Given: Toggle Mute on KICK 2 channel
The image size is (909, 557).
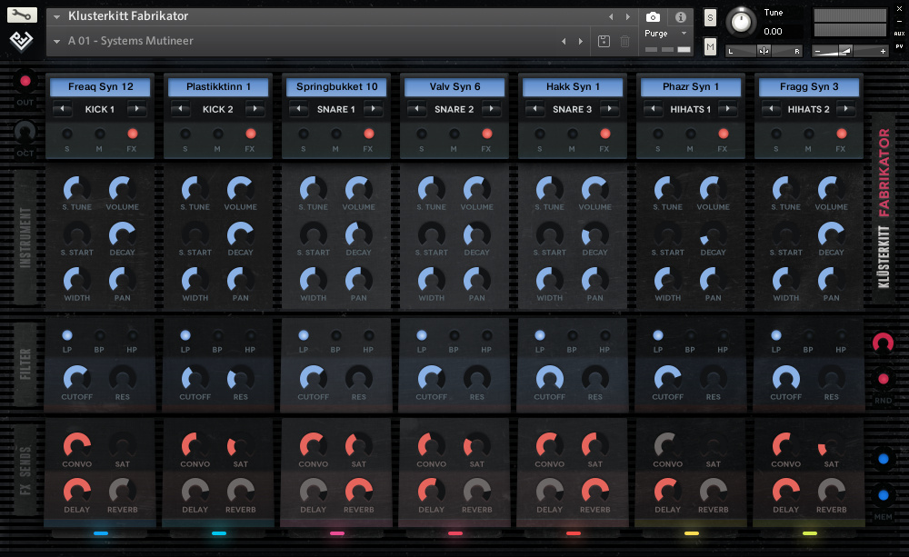Looking at the screenshot, I should tap(218, 134).
